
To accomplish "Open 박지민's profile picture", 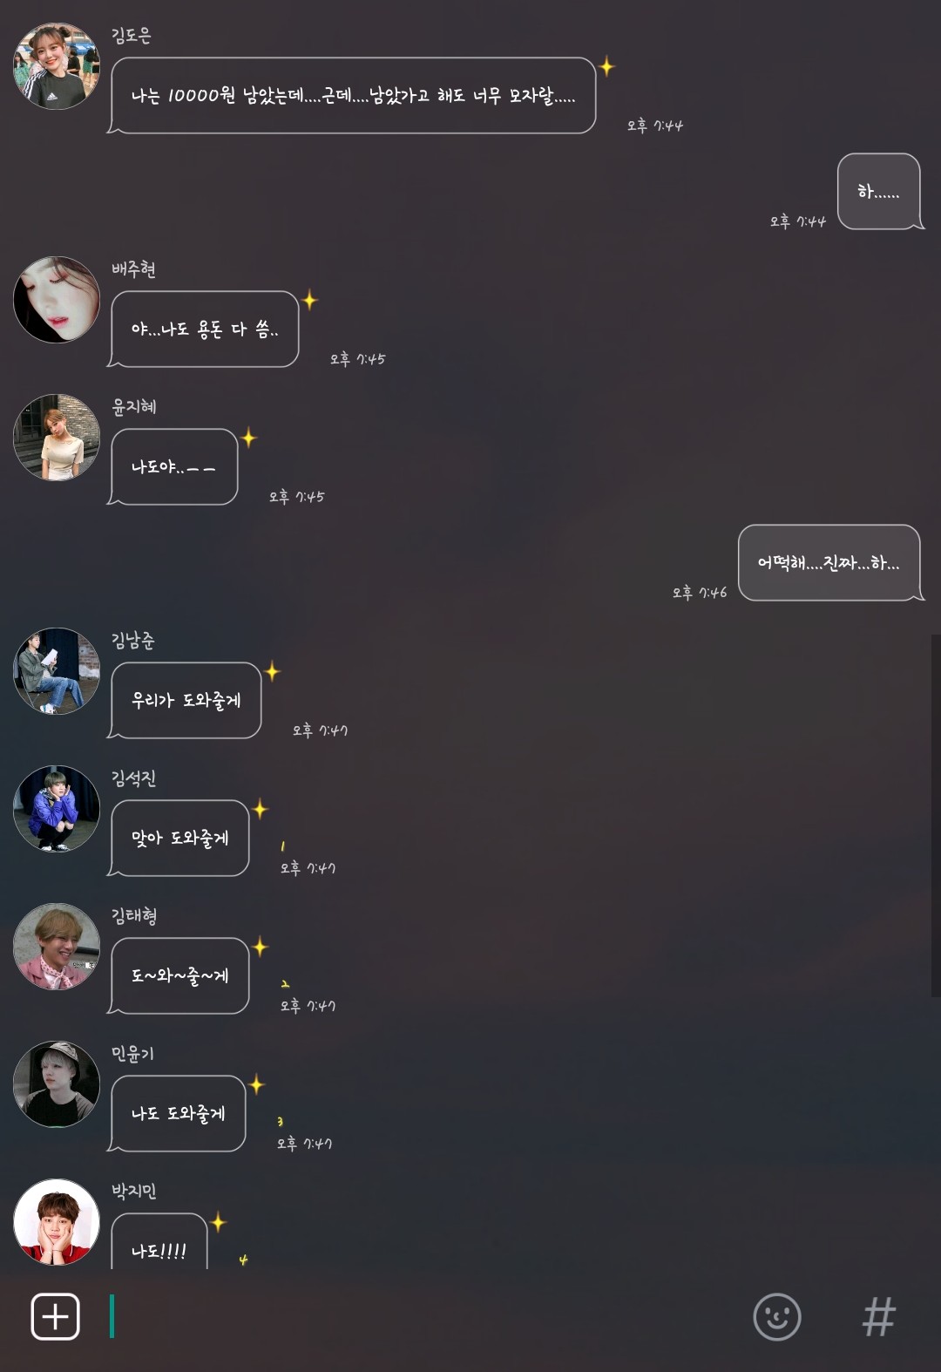I will point(57,1222).
